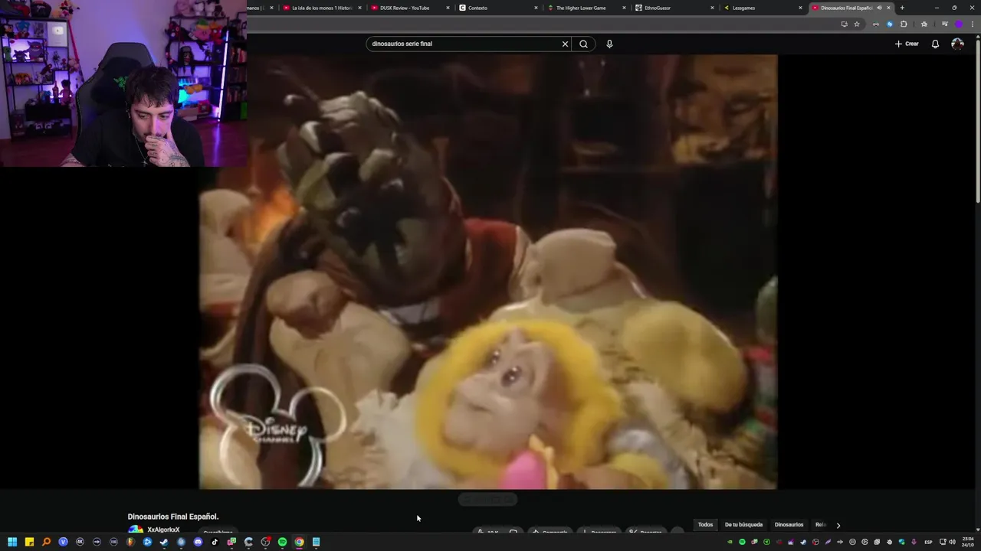Open the XxAlgorkxX channel link
This screenshot has height=551, width=981.
click(163, 530)
